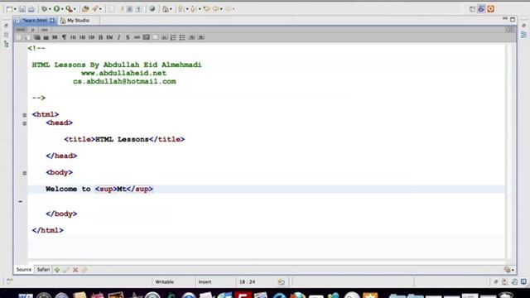Screen dimensions: 530x298
Task: Click the 'Welcome to' text in the code
Action: pyautogui.click(x=68, y=189)
